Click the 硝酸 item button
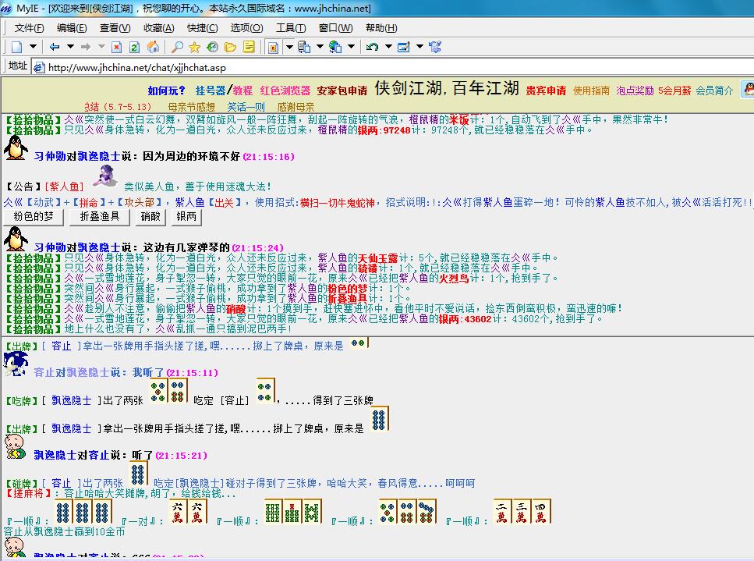The image size is (754, 561). pos(150,217)
